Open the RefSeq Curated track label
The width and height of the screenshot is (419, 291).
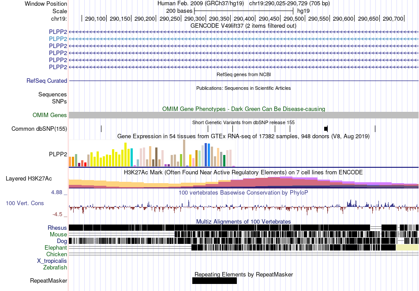[47, 81]
